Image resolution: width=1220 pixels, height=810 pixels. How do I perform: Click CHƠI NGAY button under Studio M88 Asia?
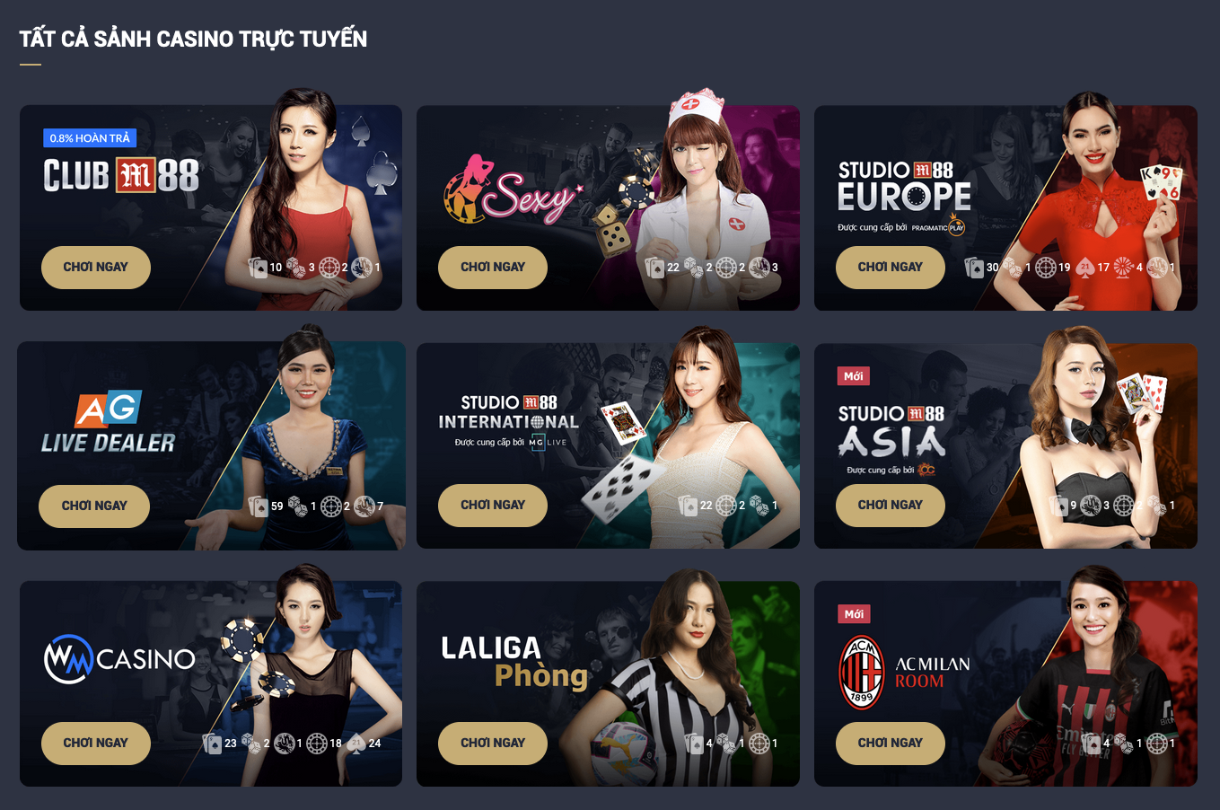[x=891, y=506]
